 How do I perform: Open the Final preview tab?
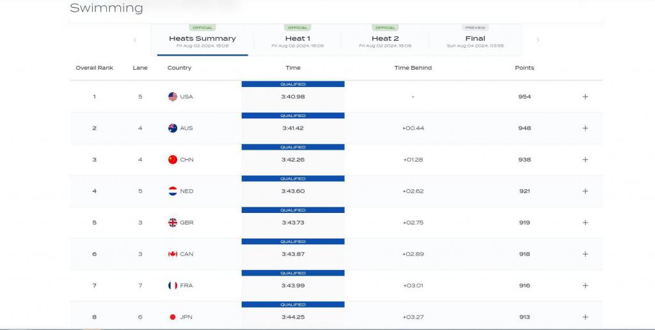(x=475, y=40)
